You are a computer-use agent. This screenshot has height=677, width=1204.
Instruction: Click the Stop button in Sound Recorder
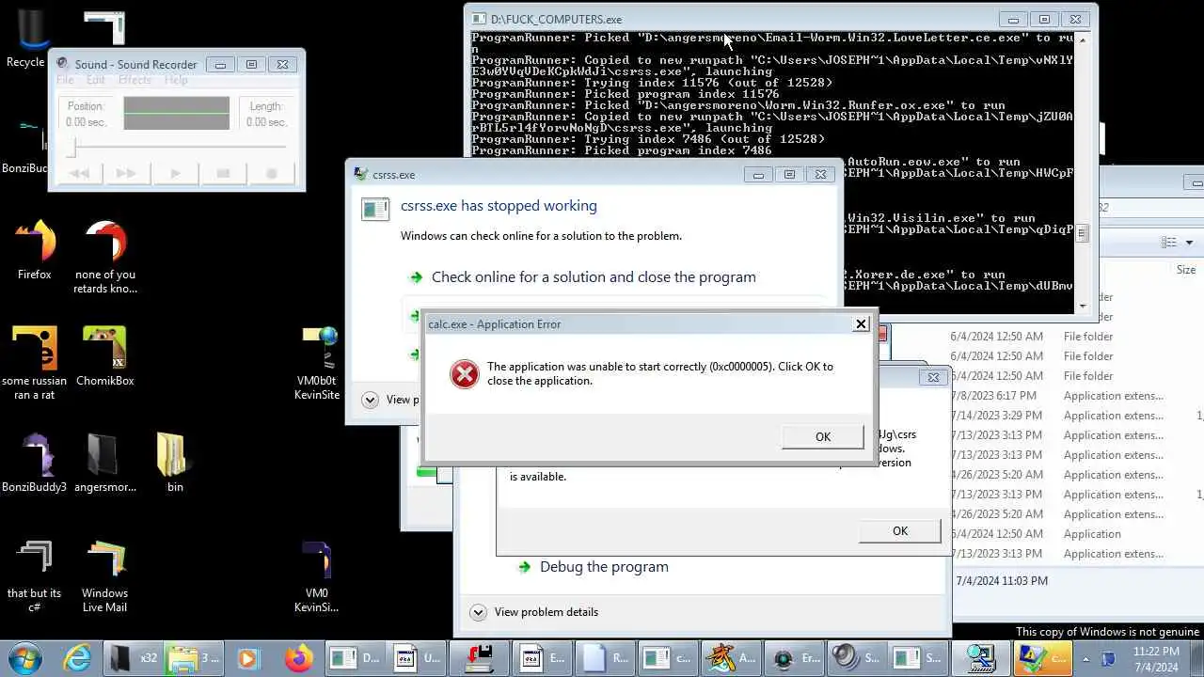223,173
